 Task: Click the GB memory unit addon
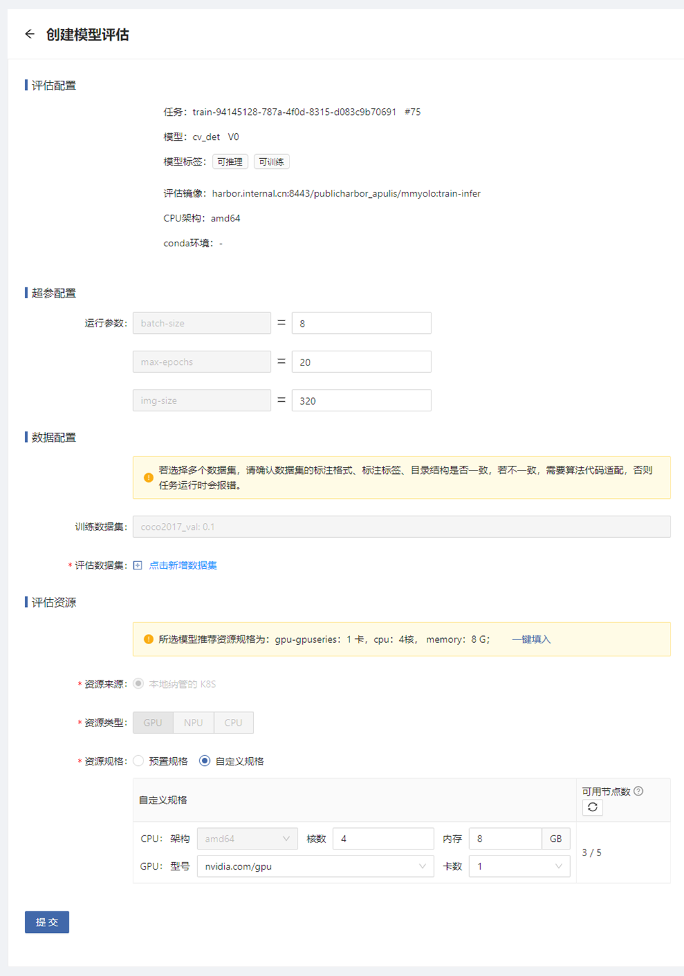556,839
